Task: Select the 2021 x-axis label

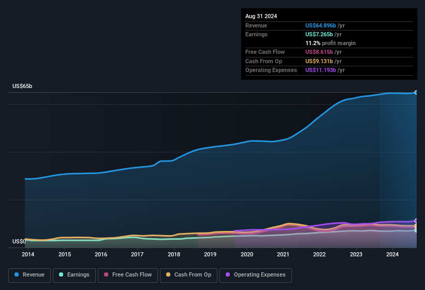Action: click(x=283, y=254)
